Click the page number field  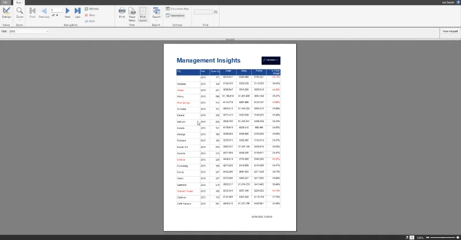tap(56, 10)
